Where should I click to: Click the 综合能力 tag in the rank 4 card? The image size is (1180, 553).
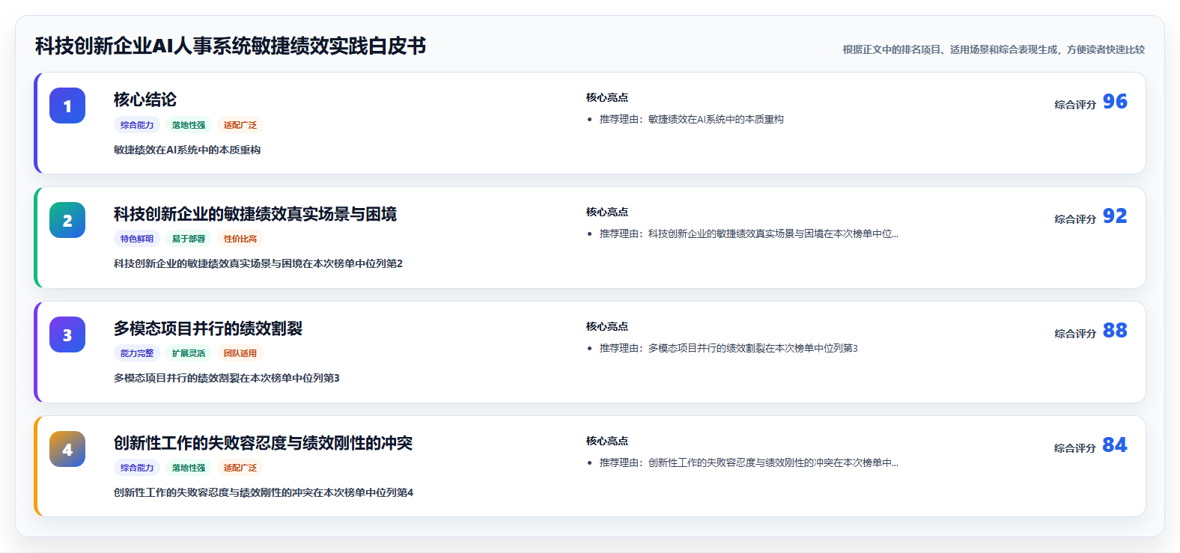click(x=137, y=468)
